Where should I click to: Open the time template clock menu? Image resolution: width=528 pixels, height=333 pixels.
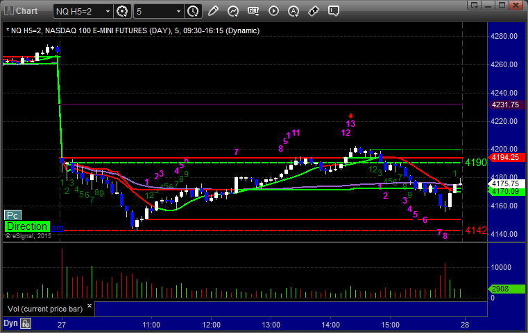194,11
